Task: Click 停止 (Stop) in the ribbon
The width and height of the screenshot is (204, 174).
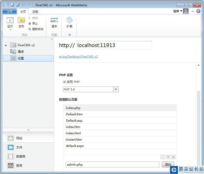Action: (33, 24)
